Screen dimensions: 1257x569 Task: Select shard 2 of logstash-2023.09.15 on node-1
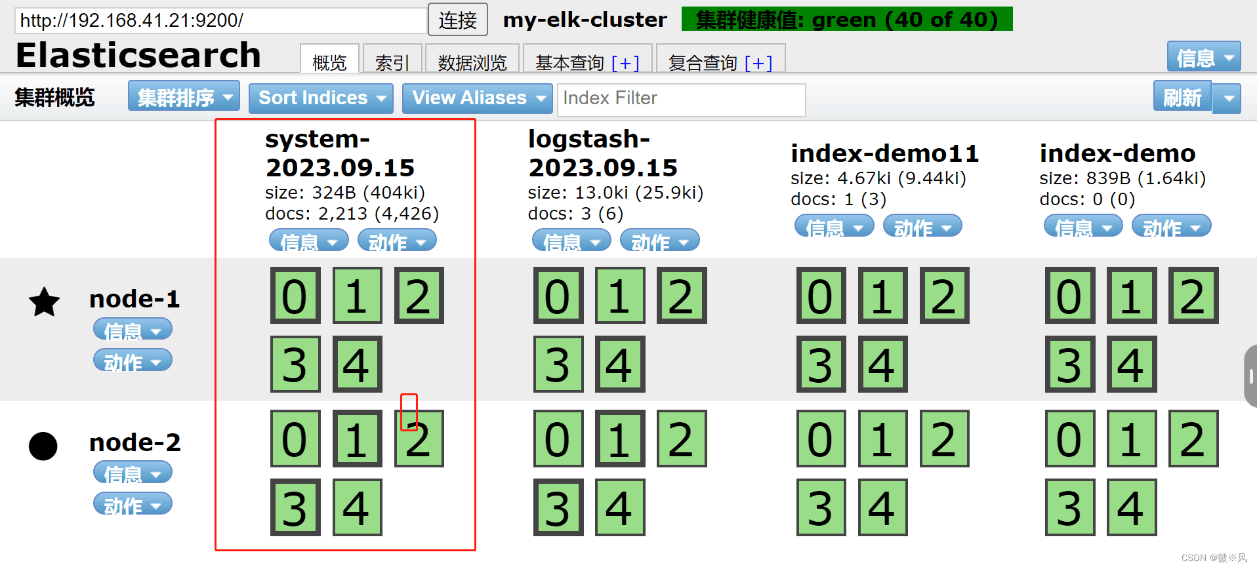coord(682,296)
